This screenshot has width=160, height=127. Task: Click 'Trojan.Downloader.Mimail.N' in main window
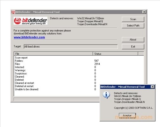pos(92,24)
